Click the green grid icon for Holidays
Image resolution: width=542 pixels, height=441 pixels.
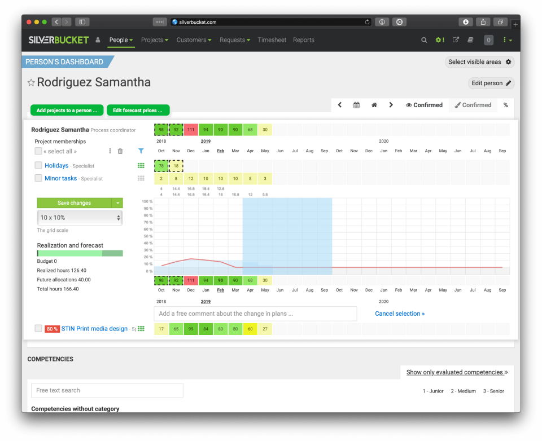coord(141,166)
